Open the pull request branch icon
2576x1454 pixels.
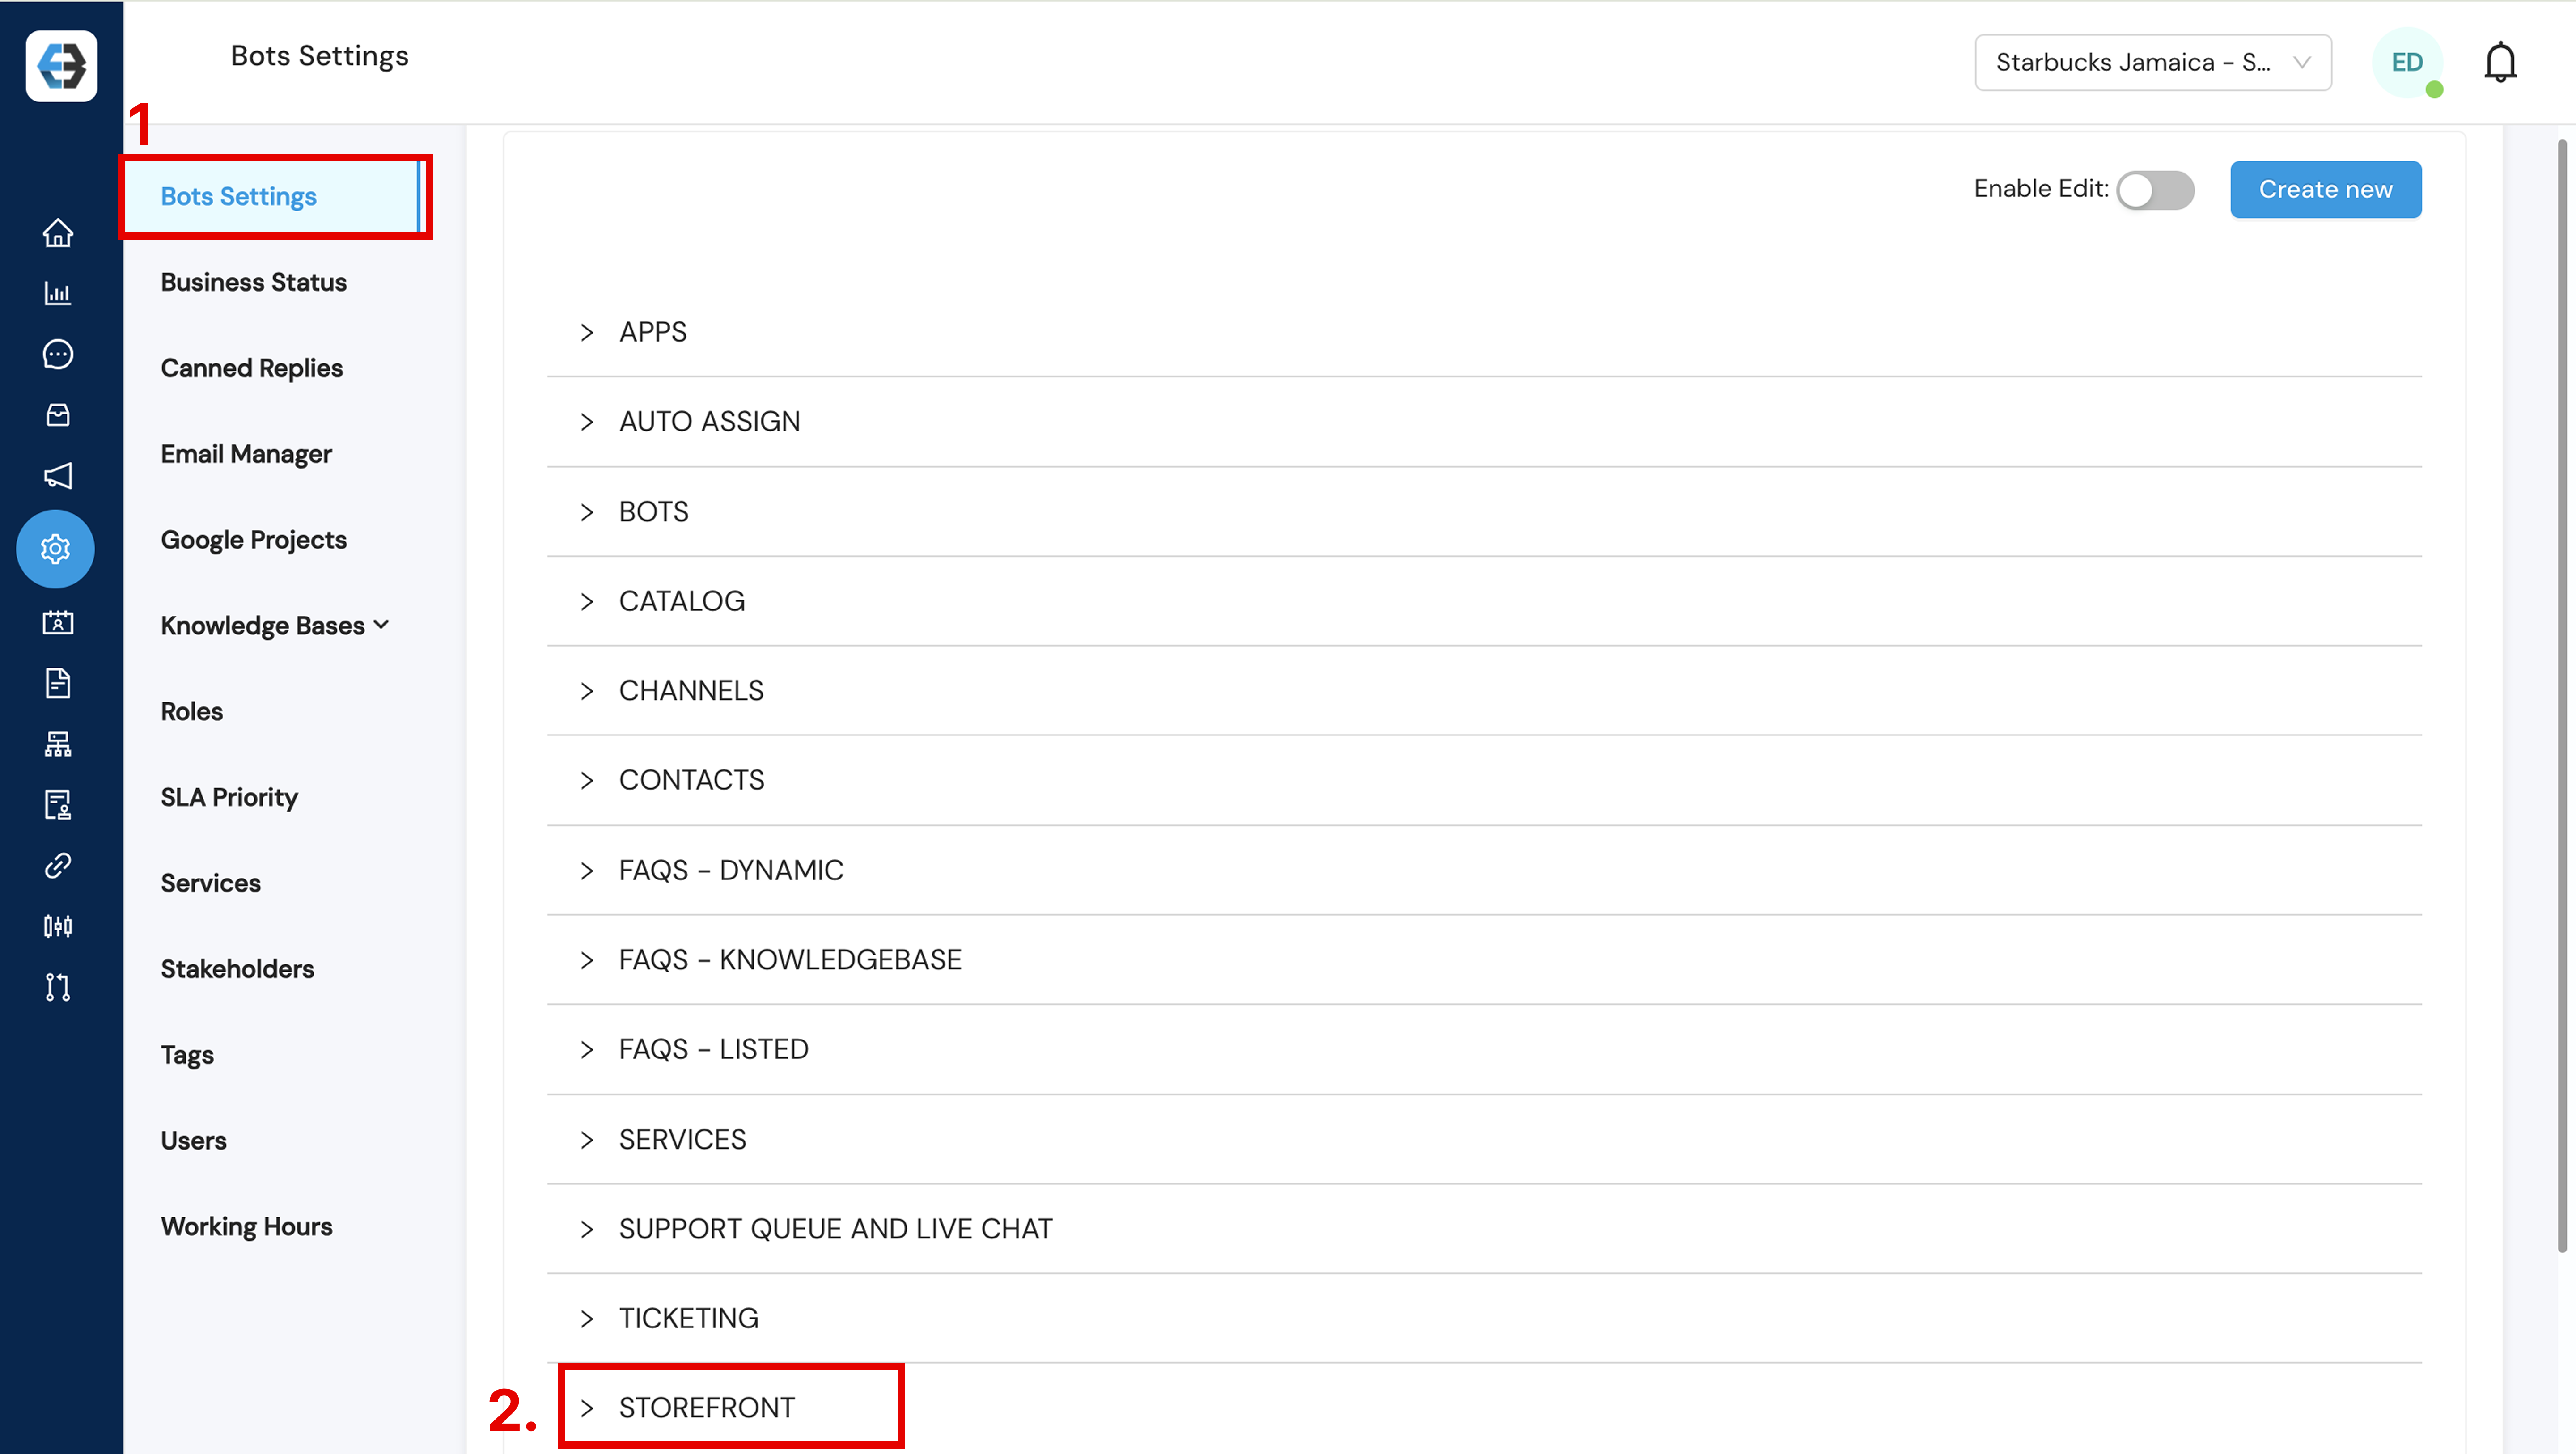coord(58,987)
